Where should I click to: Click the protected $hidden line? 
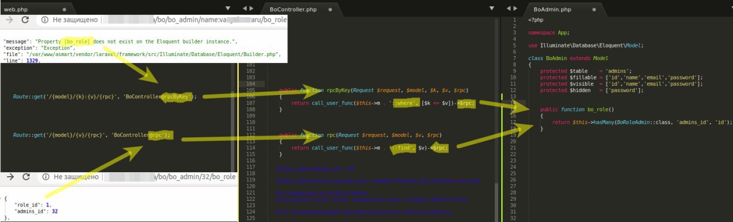click(x=592, y=90)
